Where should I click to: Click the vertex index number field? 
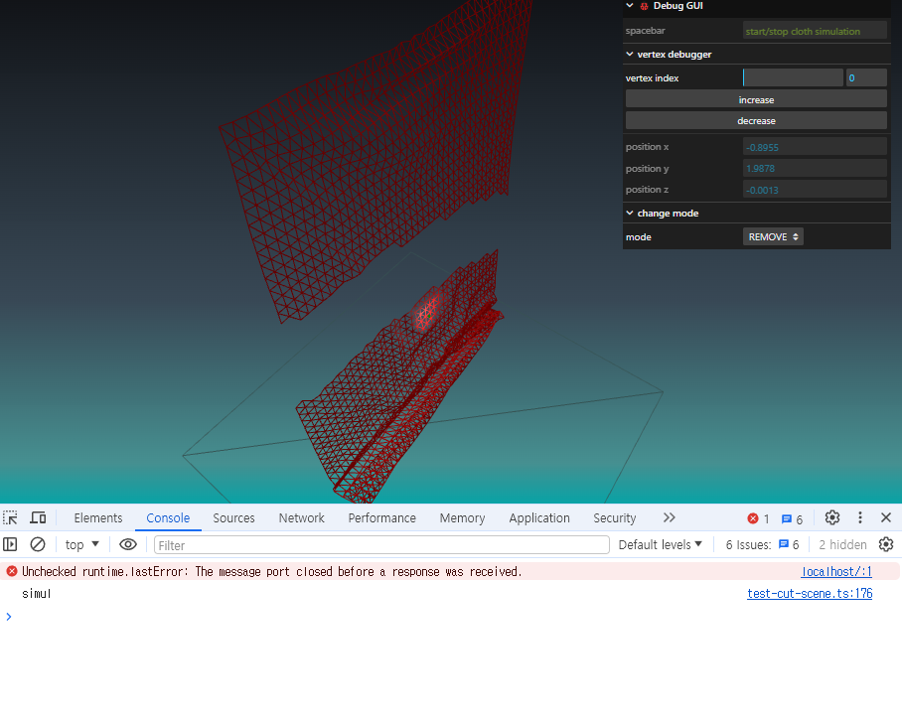(x=866, y=77)
